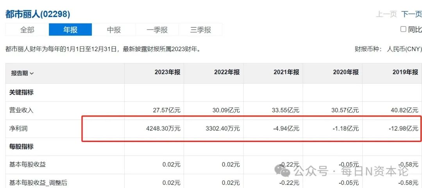Click the 上一页 link
The height and width of the screenshot is (188, 422).
[x=386, y=14]
